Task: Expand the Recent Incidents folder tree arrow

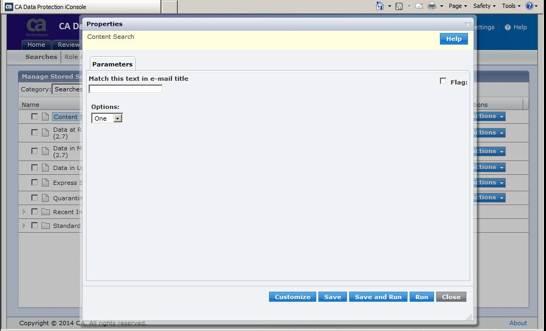Action: point(24,211)
